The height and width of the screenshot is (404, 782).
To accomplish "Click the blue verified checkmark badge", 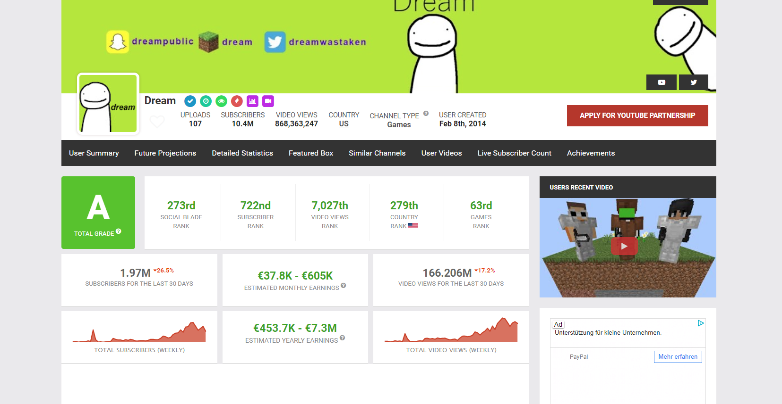I will tap(190, 101).
